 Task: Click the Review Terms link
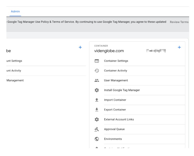(179, 22)
